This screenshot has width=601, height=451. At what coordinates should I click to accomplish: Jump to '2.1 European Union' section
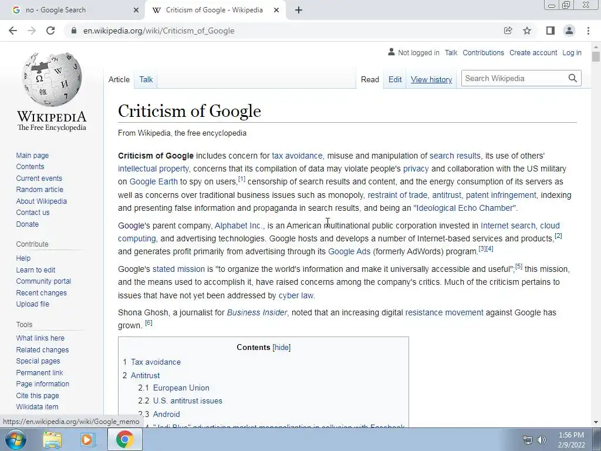coord(174,388)
